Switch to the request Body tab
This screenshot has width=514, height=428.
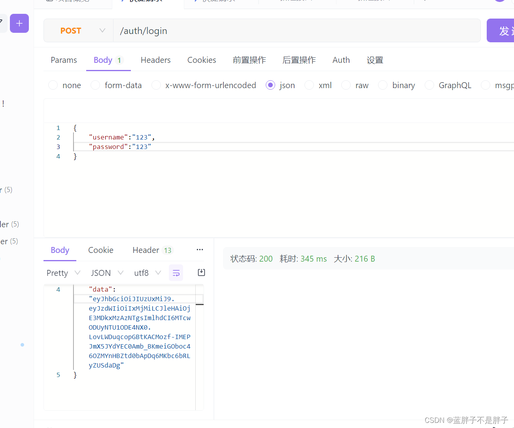point(108,60)
